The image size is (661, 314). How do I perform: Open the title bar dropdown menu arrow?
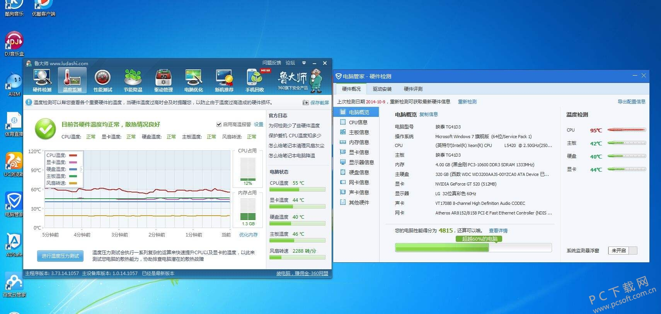pos(304,63)
